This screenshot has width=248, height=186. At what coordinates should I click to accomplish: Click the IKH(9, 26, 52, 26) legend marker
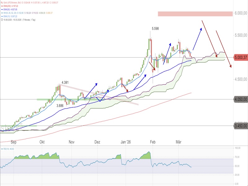click(2, 13)
